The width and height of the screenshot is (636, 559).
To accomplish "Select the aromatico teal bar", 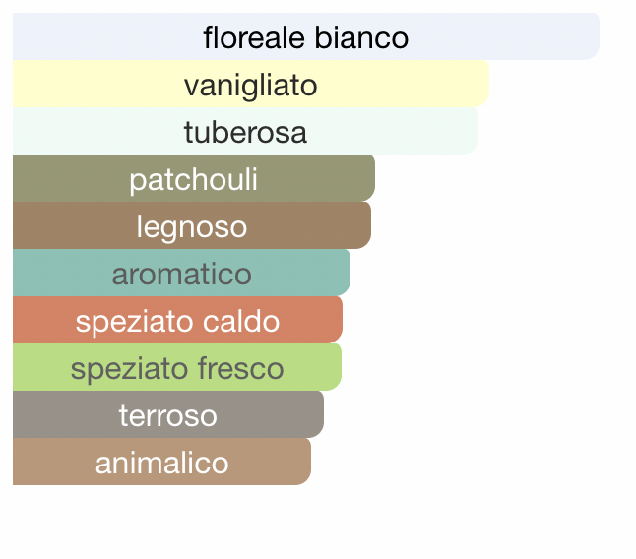I will pos(182,273).
